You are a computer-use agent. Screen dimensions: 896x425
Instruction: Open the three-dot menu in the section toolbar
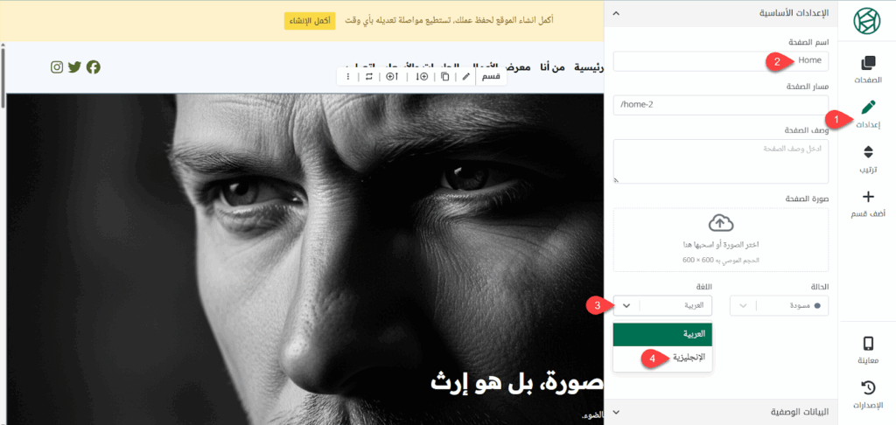tap(348, 77)
